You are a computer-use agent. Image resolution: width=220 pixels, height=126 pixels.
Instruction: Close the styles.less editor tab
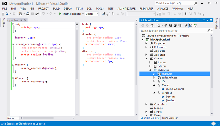(x=25, y=20)
